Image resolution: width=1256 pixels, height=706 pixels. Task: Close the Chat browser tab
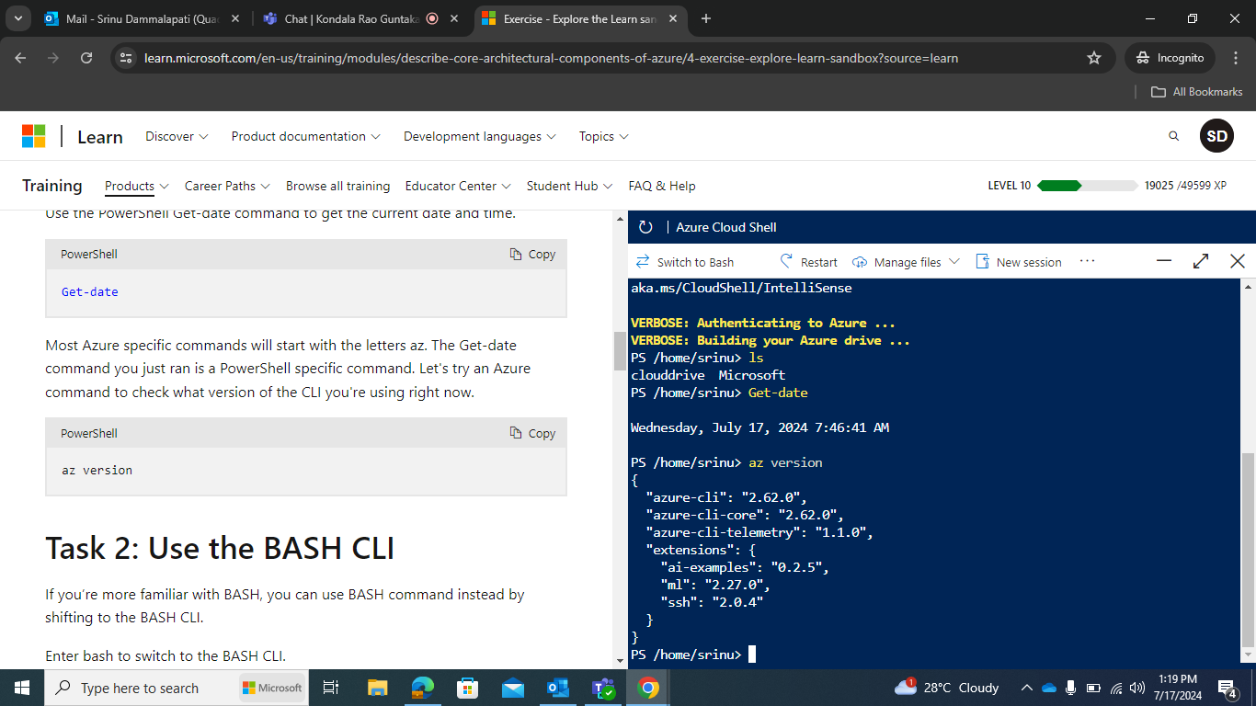[x=453, y=18]
